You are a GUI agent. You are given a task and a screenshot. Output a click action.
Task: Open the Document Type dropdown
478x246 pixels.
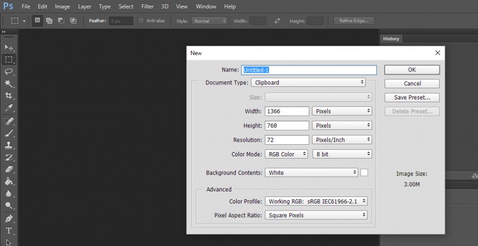(x=308, y=82)
